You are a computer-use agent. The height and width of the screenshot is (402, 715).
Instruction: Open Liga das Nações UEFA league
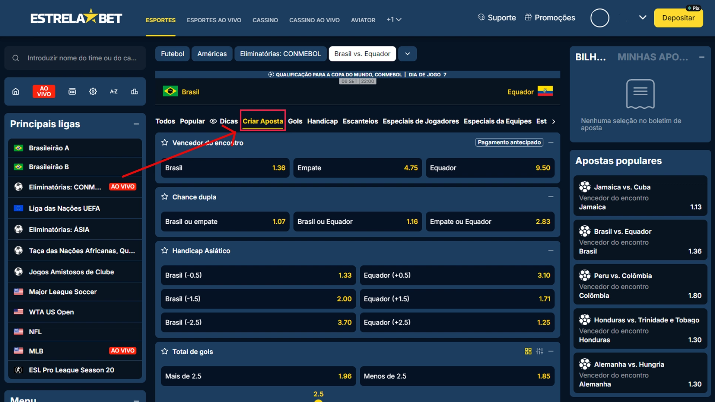(x=75, y=208)
